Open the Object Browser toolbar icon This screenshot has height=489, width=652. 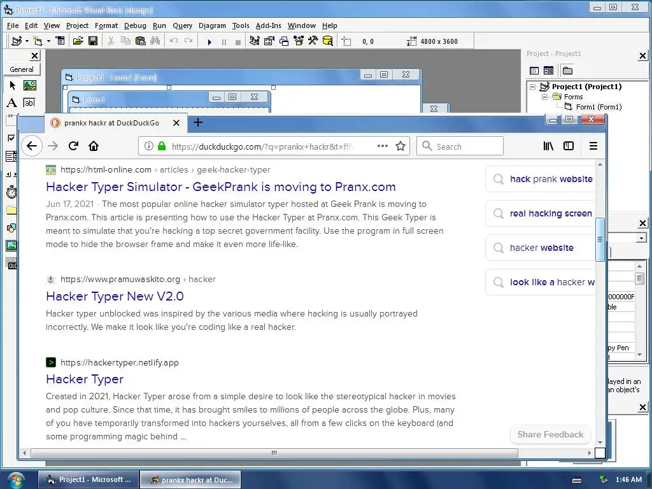pos(299,41)
